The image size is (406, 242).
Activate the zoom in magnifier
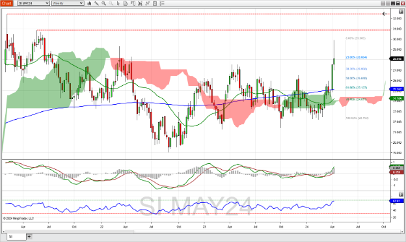coord(104,3)
